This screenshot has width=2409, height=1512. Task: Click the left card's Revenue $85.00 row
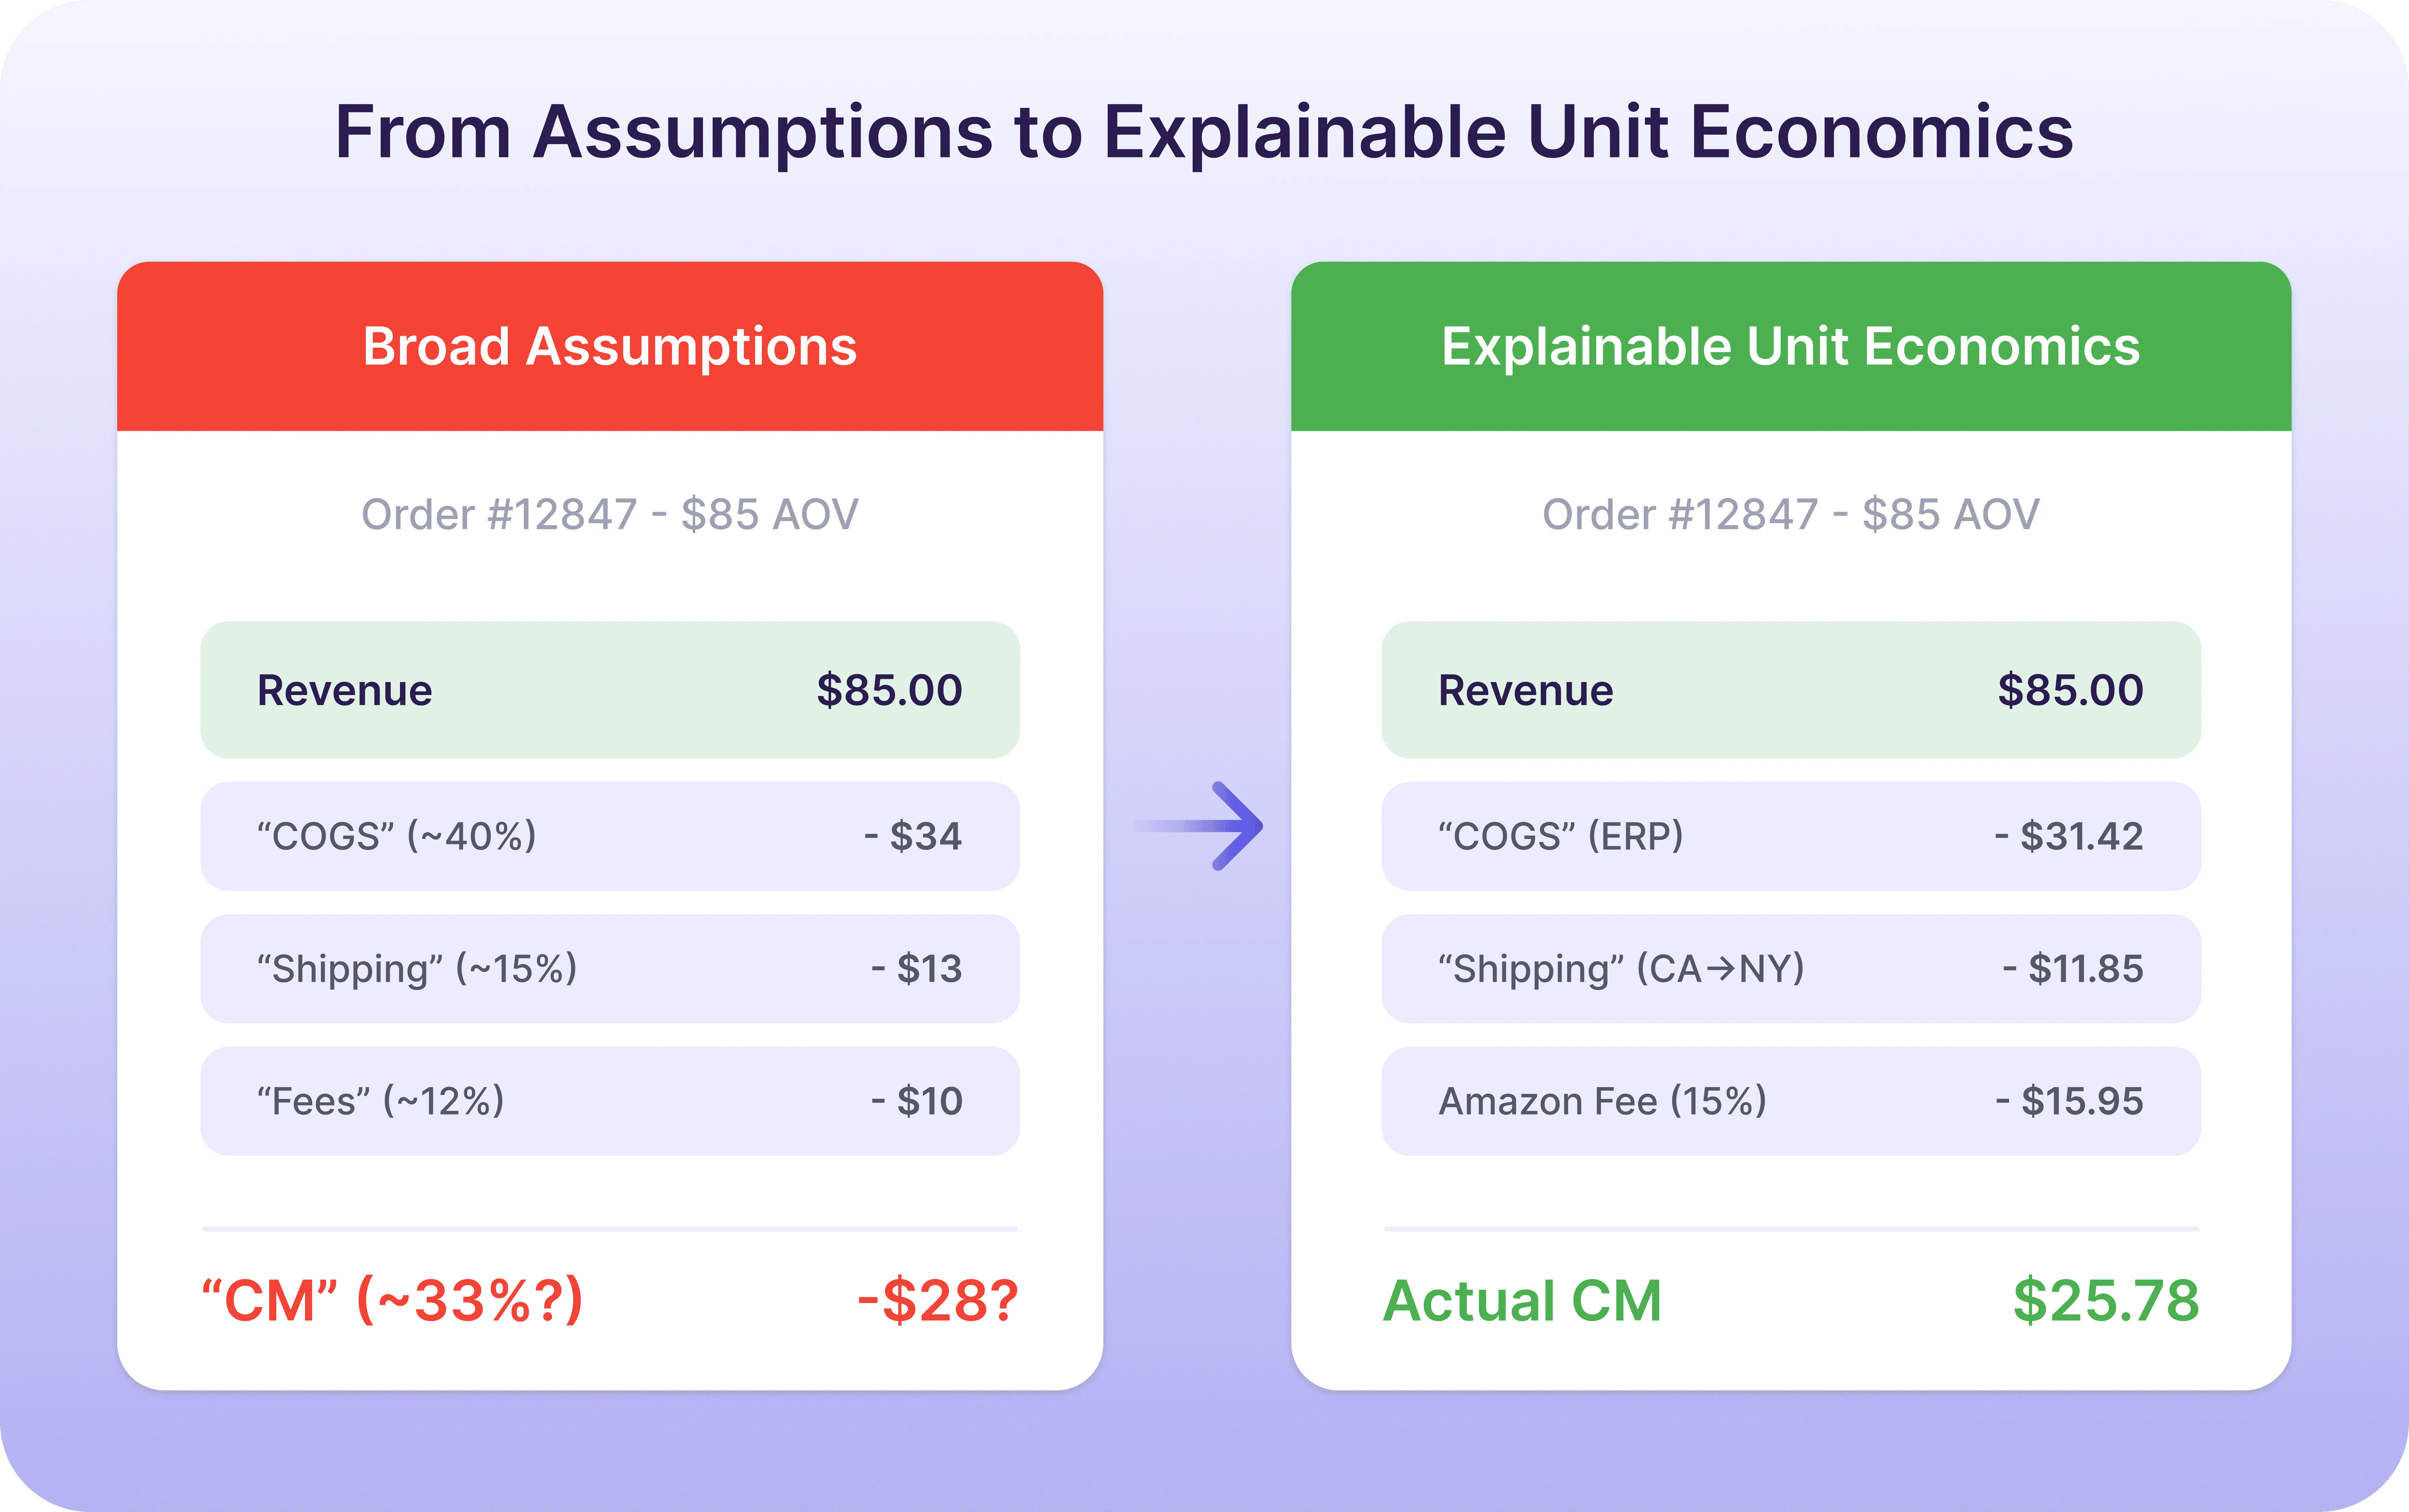click(x=610, y=690)
